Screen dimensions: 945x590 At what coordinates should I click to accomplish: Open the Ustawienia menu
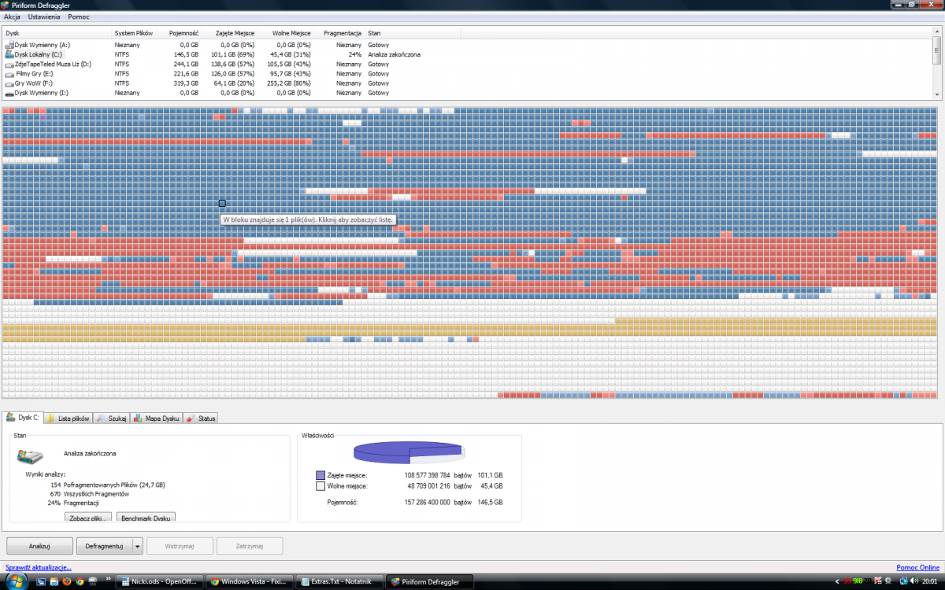coord(44,17)
